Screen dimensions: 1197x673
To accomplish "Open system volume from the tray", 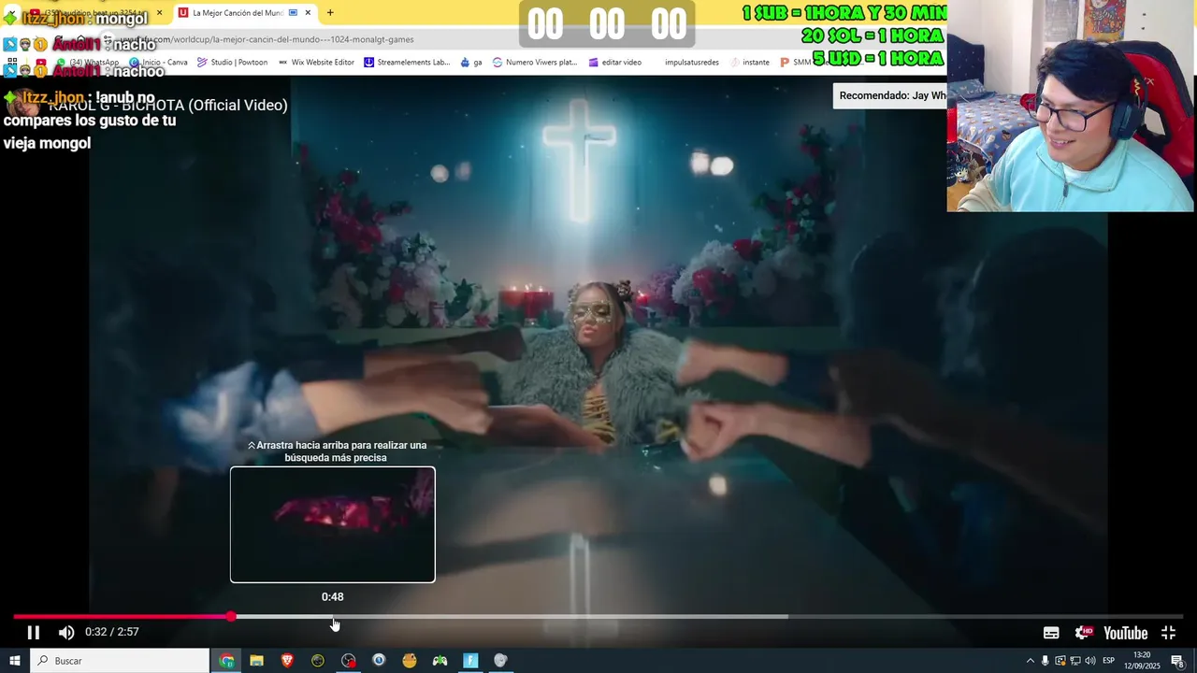I will 1090,661.
